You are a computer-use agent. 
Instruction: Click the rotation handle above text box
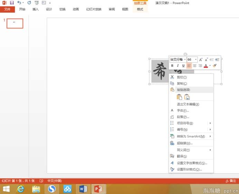click(185, 54)
